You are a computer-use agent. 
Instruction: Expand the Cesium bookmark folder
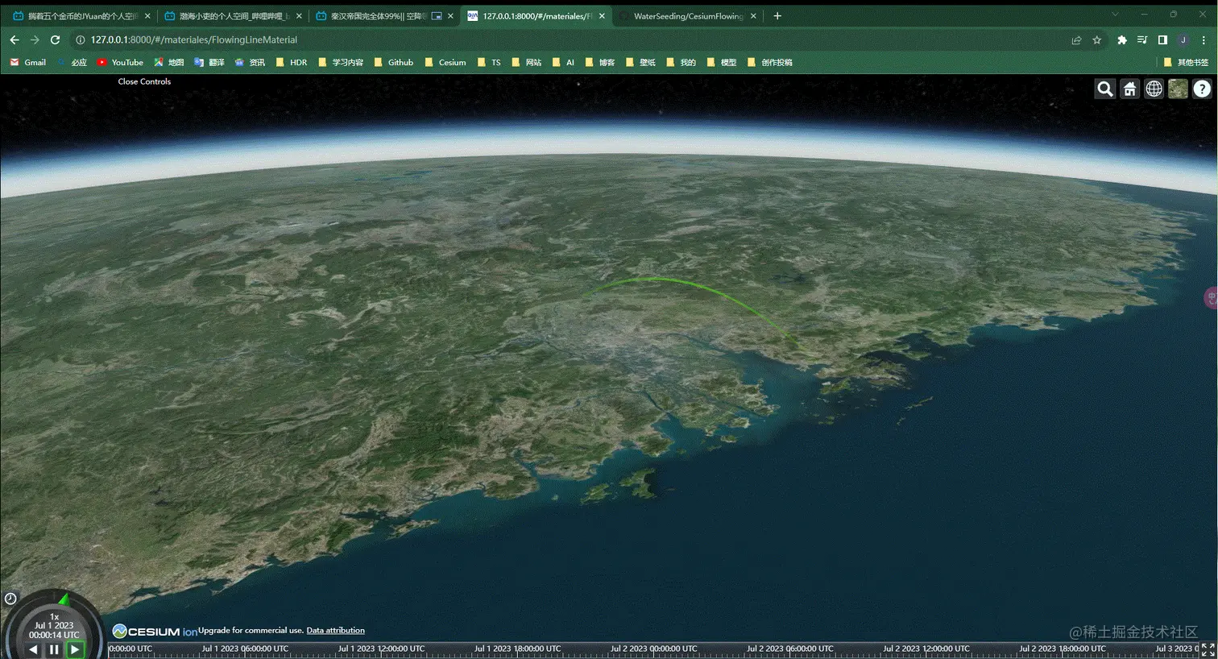(x=445, y=62)
